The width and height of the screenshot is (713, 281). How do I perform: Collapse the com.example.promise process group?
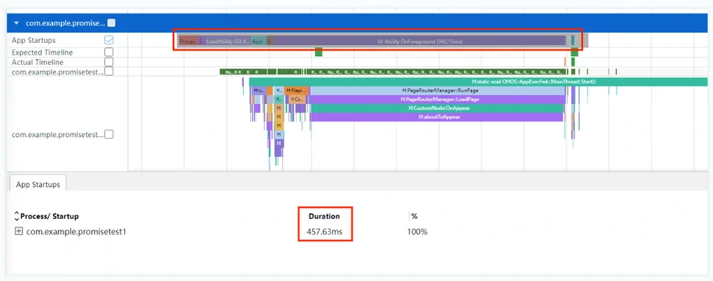[17, 23]
